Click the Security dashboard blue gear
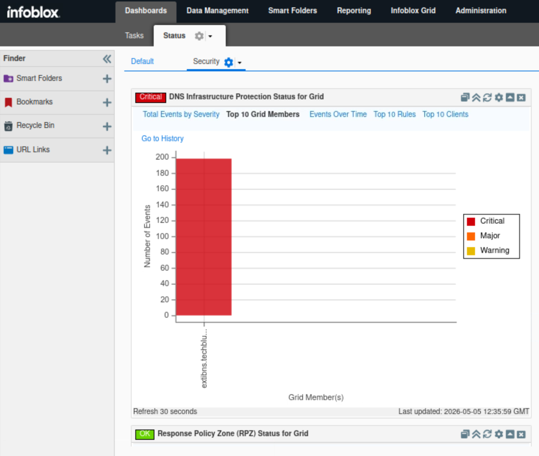This screenshot has width=539, height=456. 229,63
